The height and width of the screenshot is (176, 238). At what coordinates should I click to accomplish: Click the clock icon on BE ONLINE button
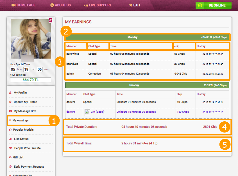point(200,5)
